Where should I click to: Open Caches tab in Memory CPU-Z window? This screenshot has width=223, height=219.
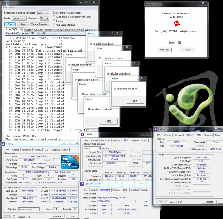[168, 135]
